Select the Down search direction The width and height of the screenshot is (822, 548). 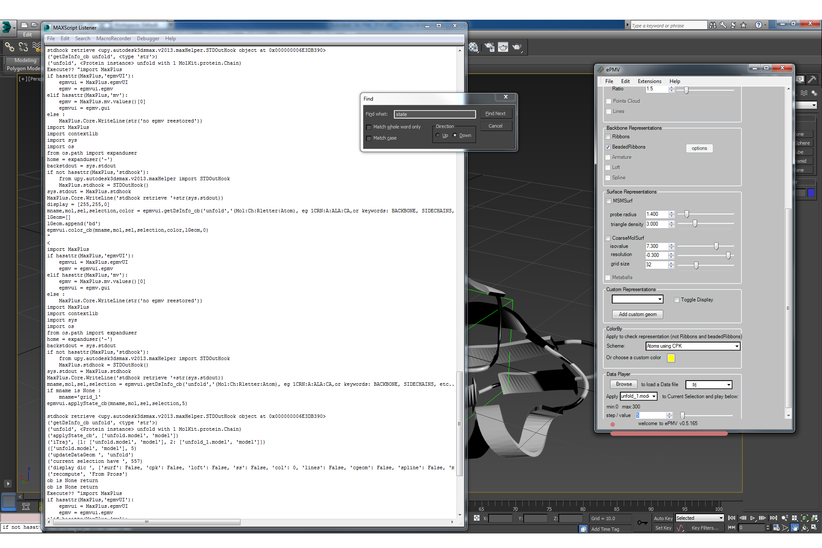tap(455, 135)
